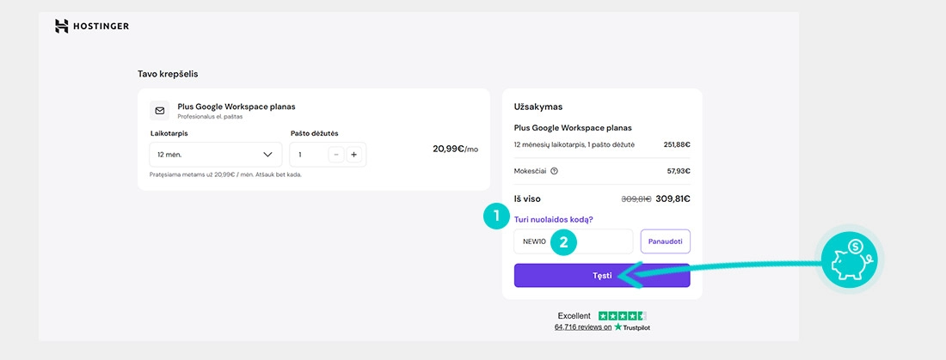Screen dimensions: 946x360
Task: Click the Hostinger logo
Action: point(92,26)
